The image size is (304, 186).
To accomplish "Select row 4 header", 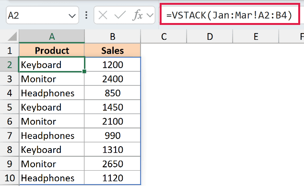I will tap(10, 93).
